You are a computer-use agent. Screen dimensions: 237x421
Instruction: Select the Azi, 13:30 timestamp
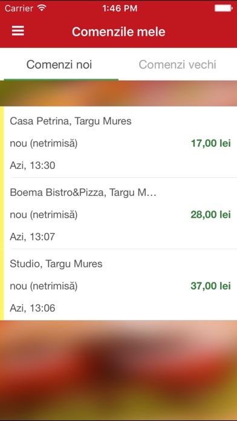[x=33, y=165]
